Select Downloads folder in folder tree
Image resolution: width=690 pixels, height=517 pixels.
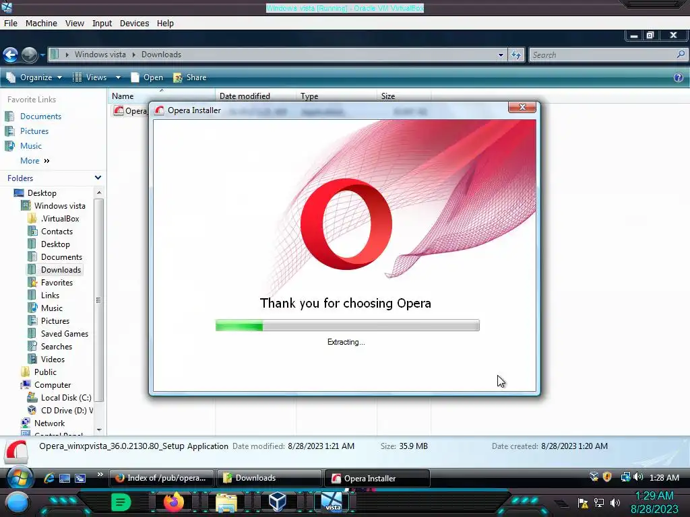coord(61,270)
